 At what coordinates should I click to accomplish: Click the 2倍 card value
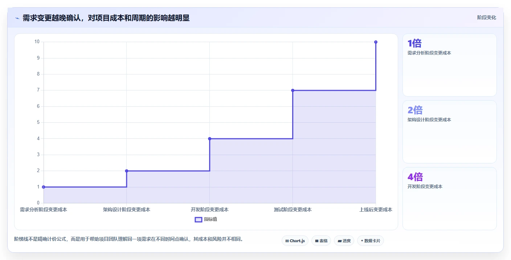pos(415,110)
